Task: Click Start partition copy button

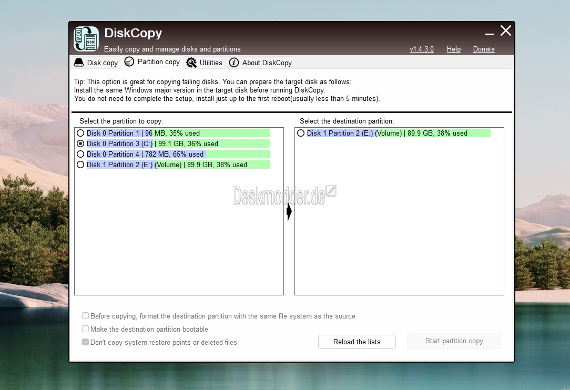Action: (x=454, y=341)
